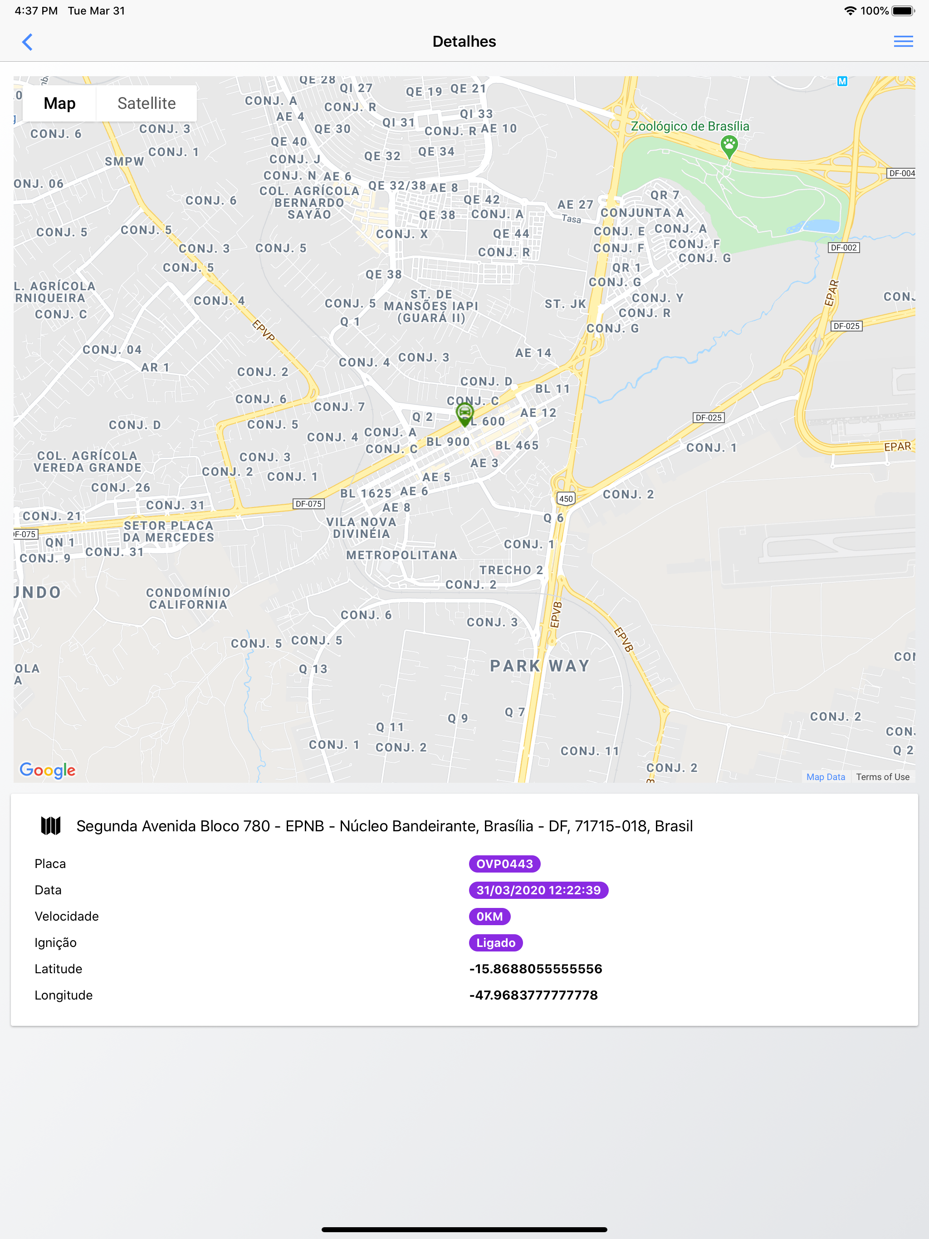Open the hamburger menu icon

pyautogui.click(x=903, y=41)
